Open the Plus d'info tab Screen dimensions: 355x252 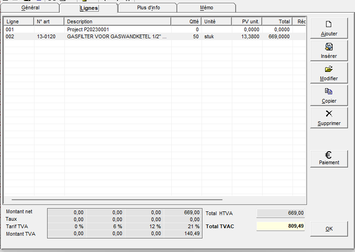pyautogui.click(x=148, y=7)
